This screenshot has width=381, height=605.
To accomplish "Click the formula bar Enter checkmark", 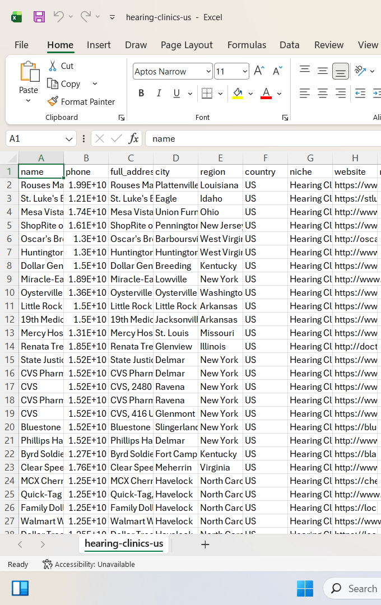I will (x=116, y=138).
